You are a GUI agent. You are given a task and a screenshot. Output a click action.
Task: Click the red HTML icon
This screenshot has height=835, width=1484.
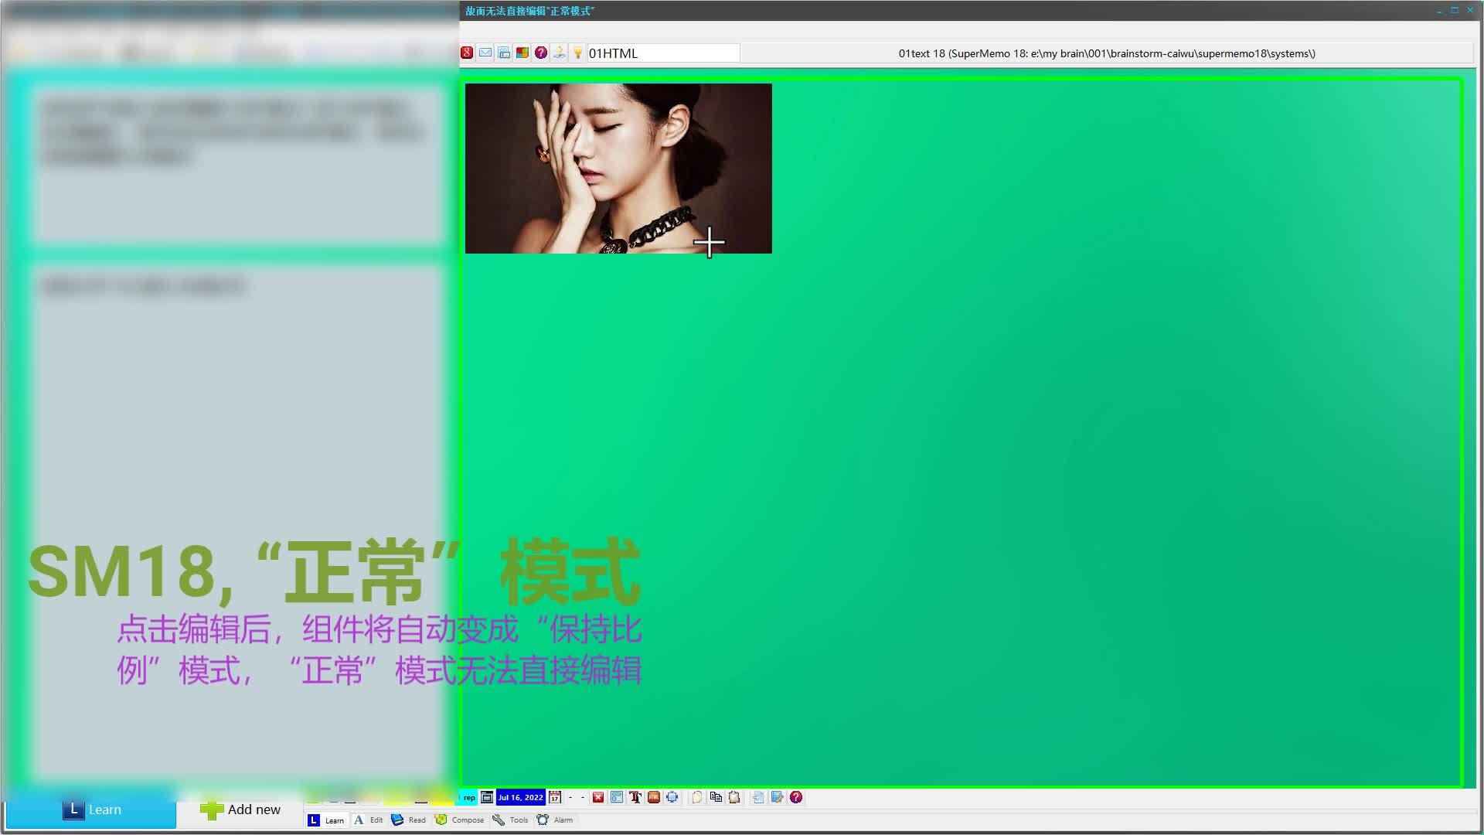(x=654, y=797)
